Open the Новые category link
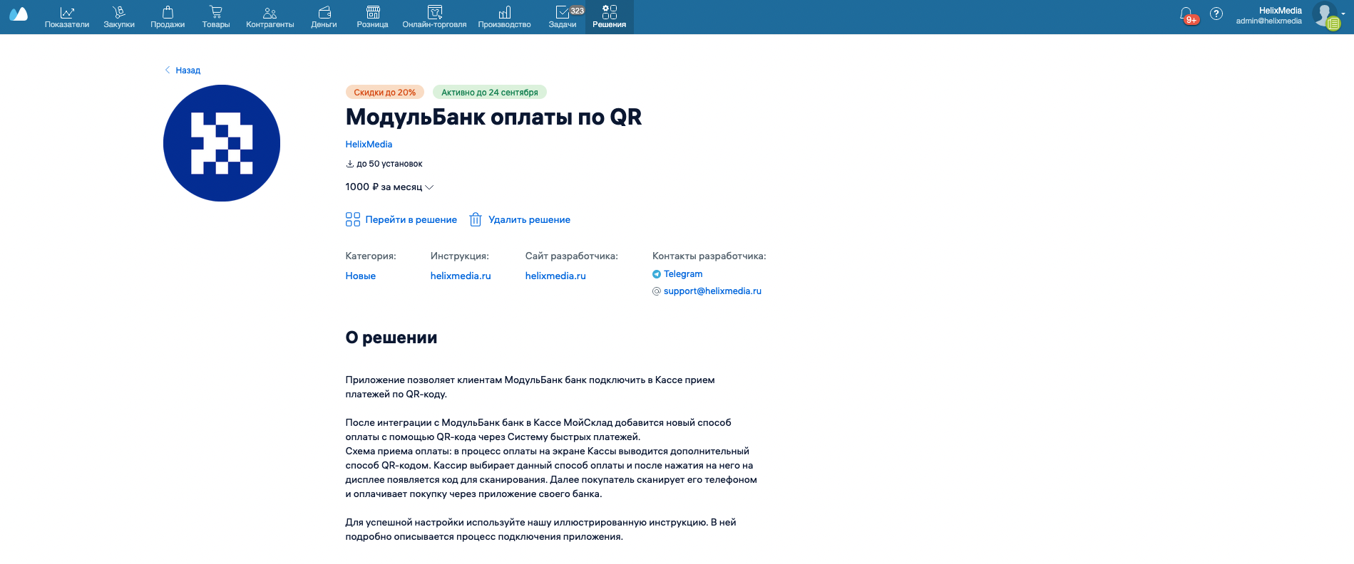The image size is (1354, 564). pyautogui.click(x=361, y=276)
